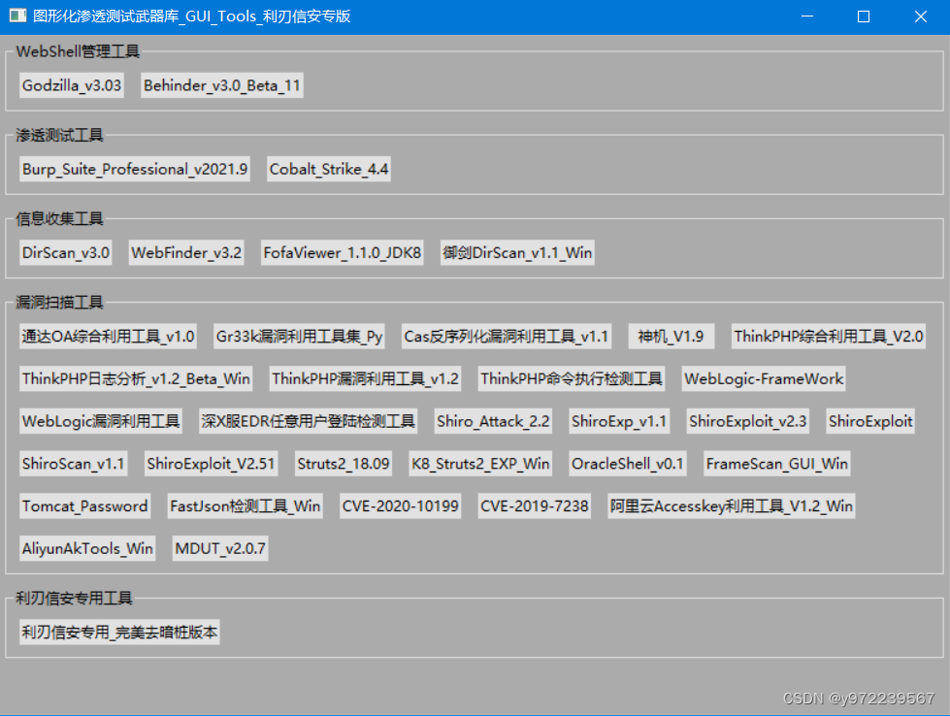Image resolution: width=950 pixels, height=716 pixels.
Task: Launch Shiro_Attack_2.2
Action: (493, 421)
